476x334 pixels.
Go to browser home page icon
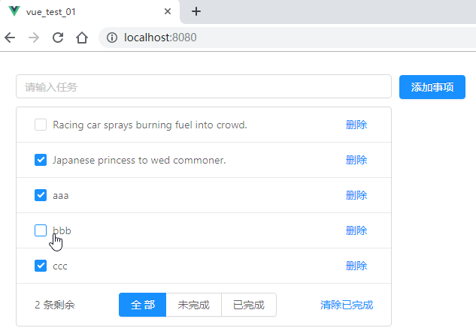tap(82, 38)
